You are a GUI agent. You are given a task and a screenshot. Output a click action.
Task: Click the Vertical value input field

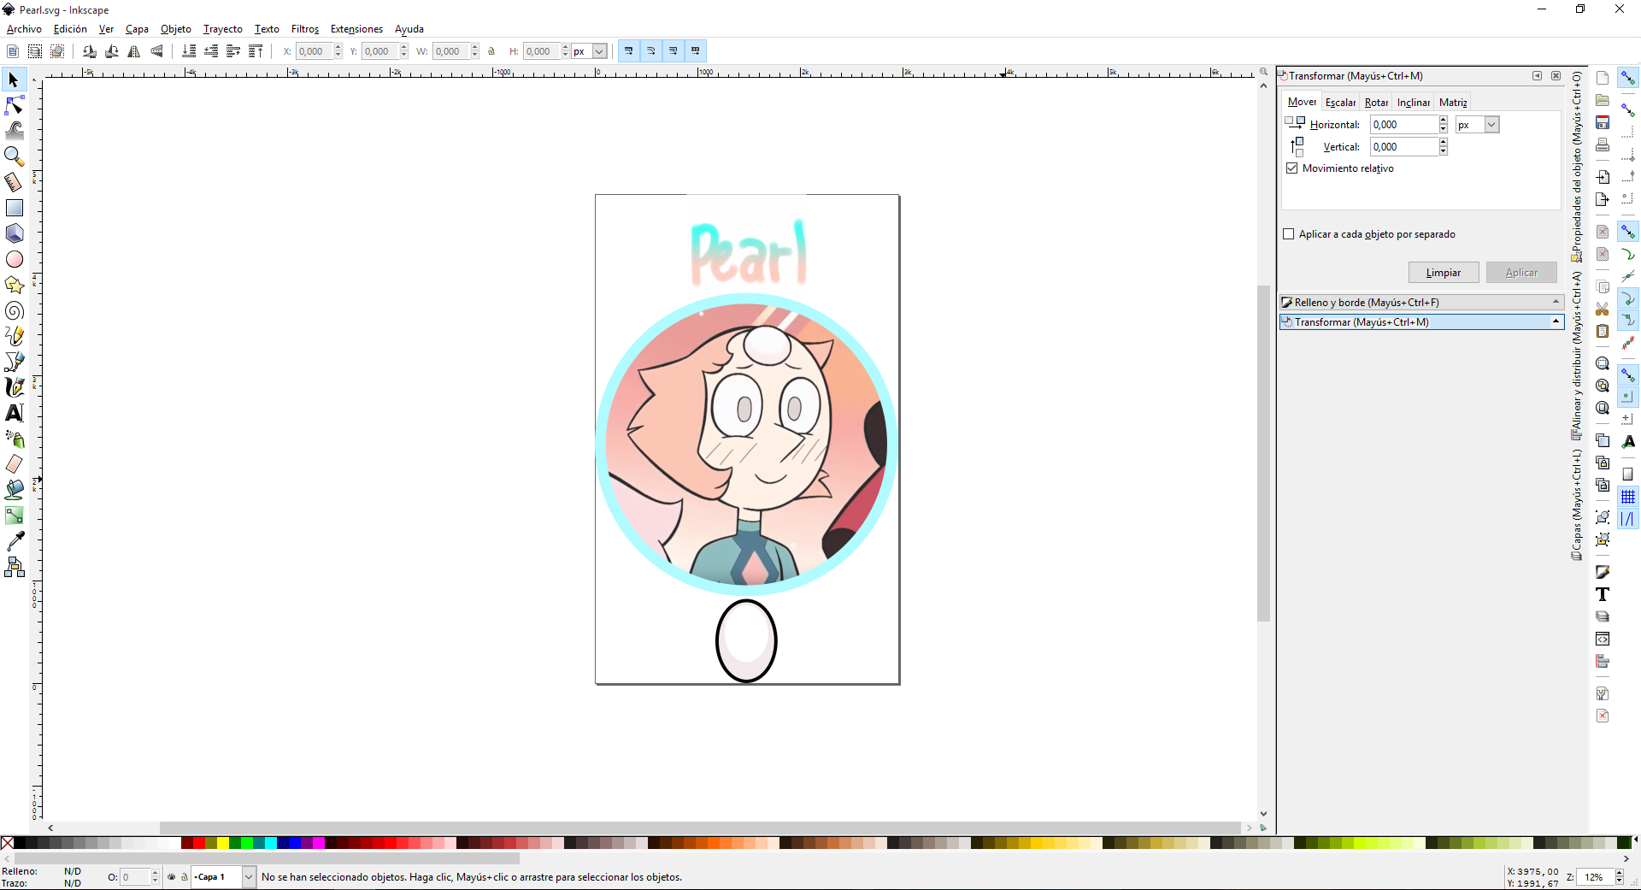[x=1404, y=147]
